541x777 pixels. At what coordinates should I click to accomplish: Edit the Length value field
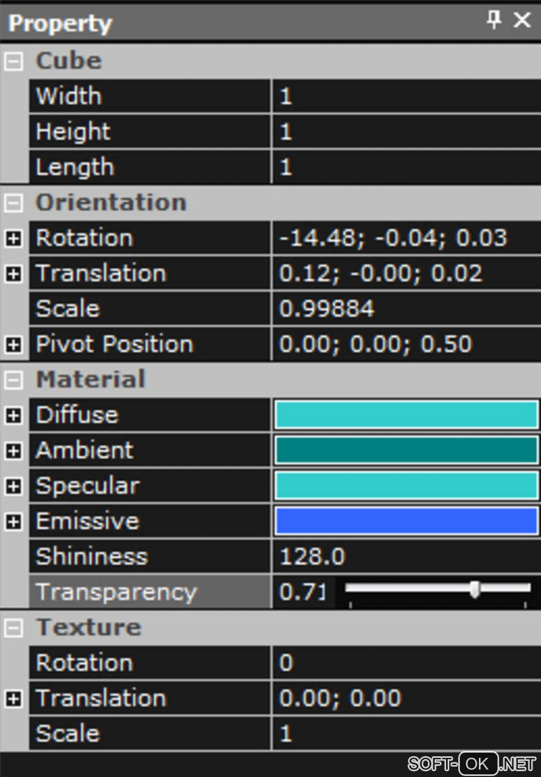click(x=407, y=167)
